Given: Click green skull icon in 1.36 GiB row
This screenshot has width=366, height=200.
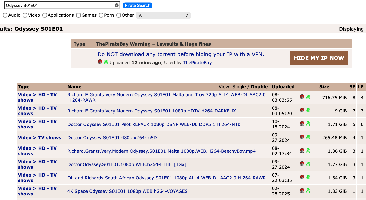Looking at the screenshot, I should pyautogui.click(x=308, y=151).
